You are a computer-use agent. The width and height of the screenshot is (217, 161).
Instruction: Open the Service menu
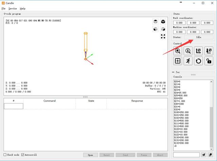(x=13, y=8)
